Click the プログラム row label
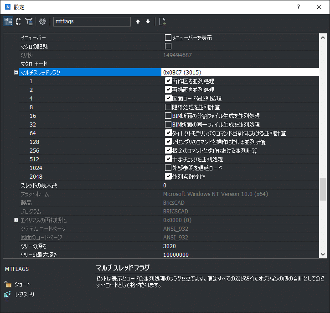Screen dimensions: 330x313 pos(31,211)
